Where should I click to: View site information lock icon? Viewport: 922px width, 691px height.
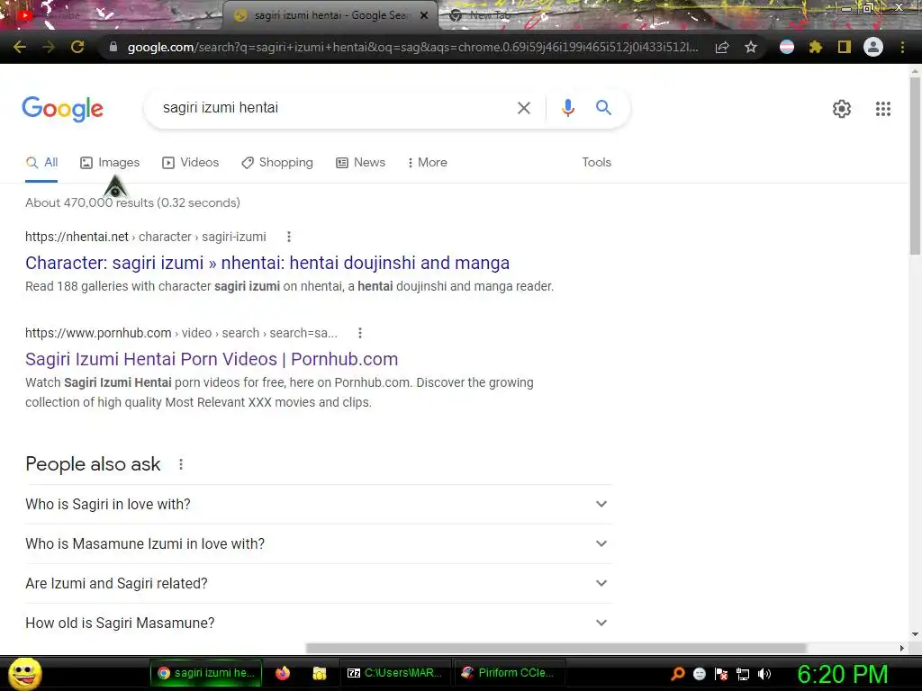pyautogui.click(x=113, y=47)
